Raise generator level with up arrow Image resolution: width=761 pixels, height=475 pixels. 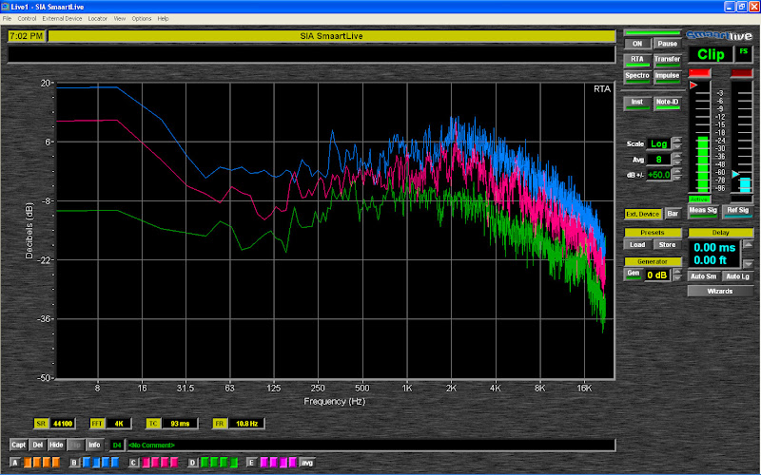[677, 272]
